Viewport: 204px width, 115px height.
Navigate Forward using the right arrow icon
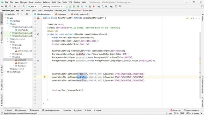pyautogui.click(x=19, y=6)
